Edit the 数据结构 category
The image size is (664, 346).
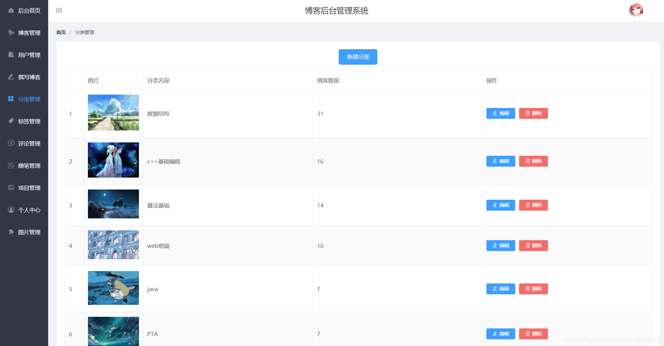pyautogui.click(x=500, y=113)
